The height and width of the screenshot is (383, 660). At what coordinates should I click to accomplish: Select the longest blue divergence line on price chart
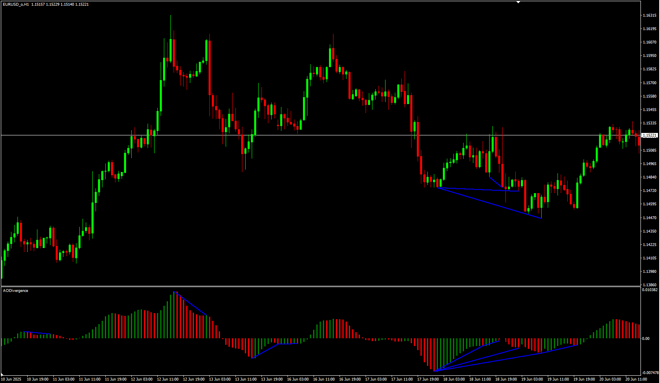click(488, 203)
